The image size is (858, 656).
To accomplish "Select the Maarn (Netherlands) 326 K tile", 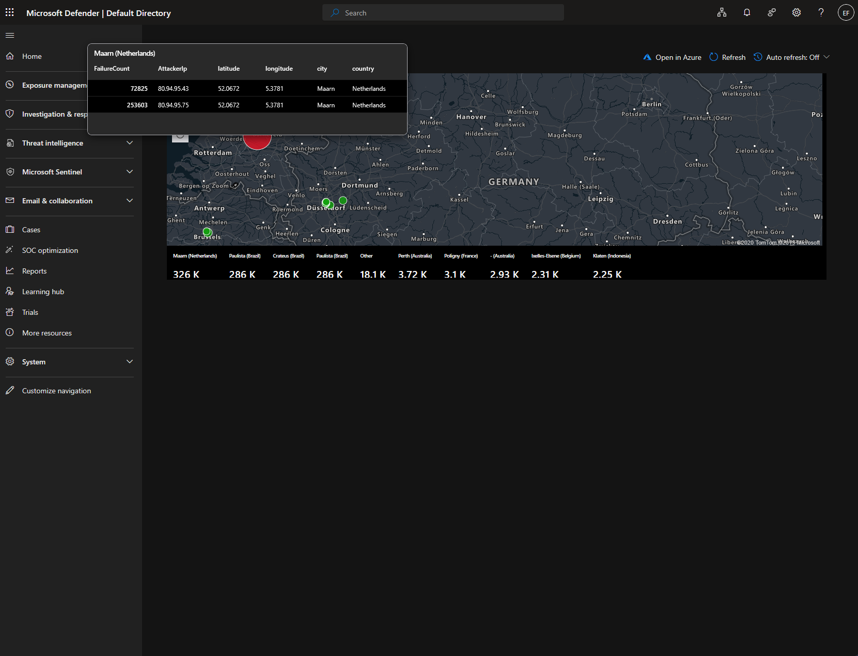I will pyautogui.click(x=195, y=266).
